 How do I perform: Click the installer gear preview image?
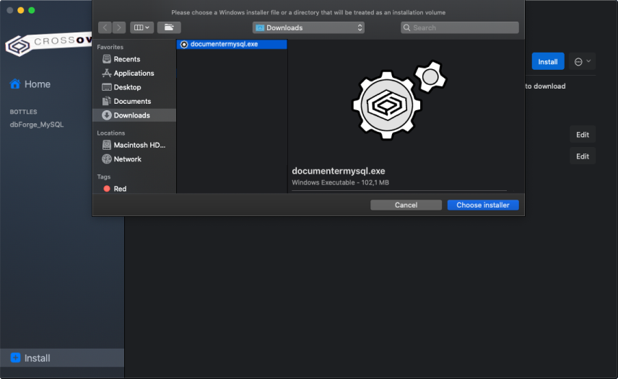point(399,100)
